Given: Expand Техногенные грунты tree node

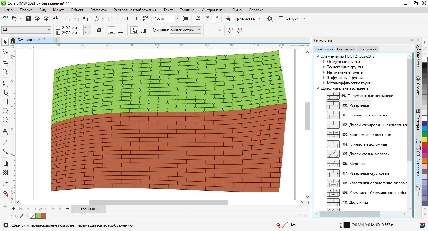Looking at the screenshot, I should point(324,67).
